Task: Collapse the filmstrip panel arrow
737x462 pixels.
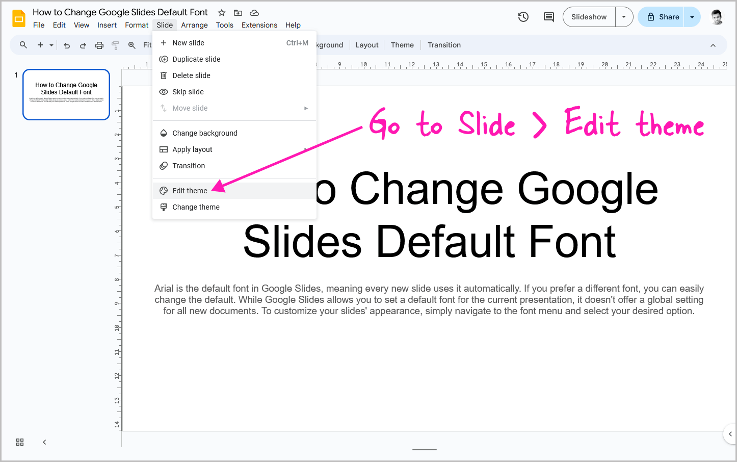Action: point(44,442)
